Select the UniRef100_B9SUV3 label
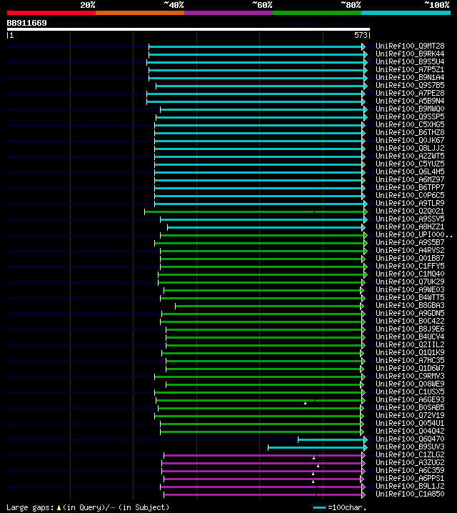Viewport: 457px width, 513px height. point(410,447)
